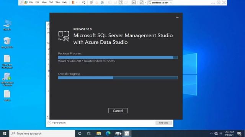This screenshot has height=137, width=245.
Task: Open the Tabs menu
Action: pos(57,2)
